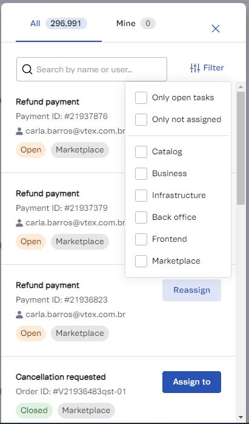
Task: Tick the Catalog filter checkbox
Action: pyautogui.click(x=141, y=152)
